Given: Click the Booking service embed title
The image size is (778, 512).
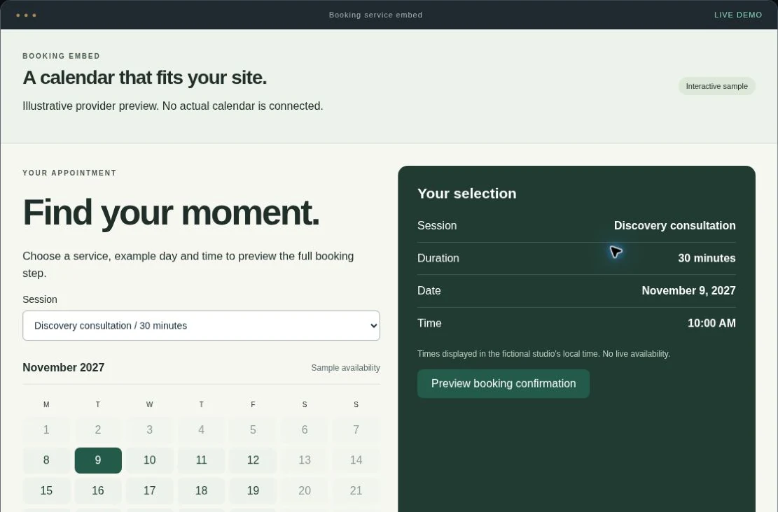Looking at the screenshot, I should (x=375, y=15).
